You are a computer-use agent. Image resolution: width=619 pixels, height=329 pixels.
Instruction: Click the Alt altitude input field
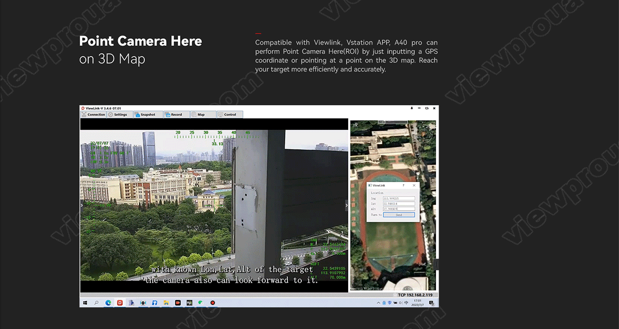point(399,209)
